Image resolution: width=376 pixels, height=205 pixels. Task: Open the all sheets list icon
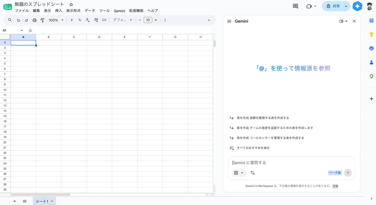pos(25,201)
